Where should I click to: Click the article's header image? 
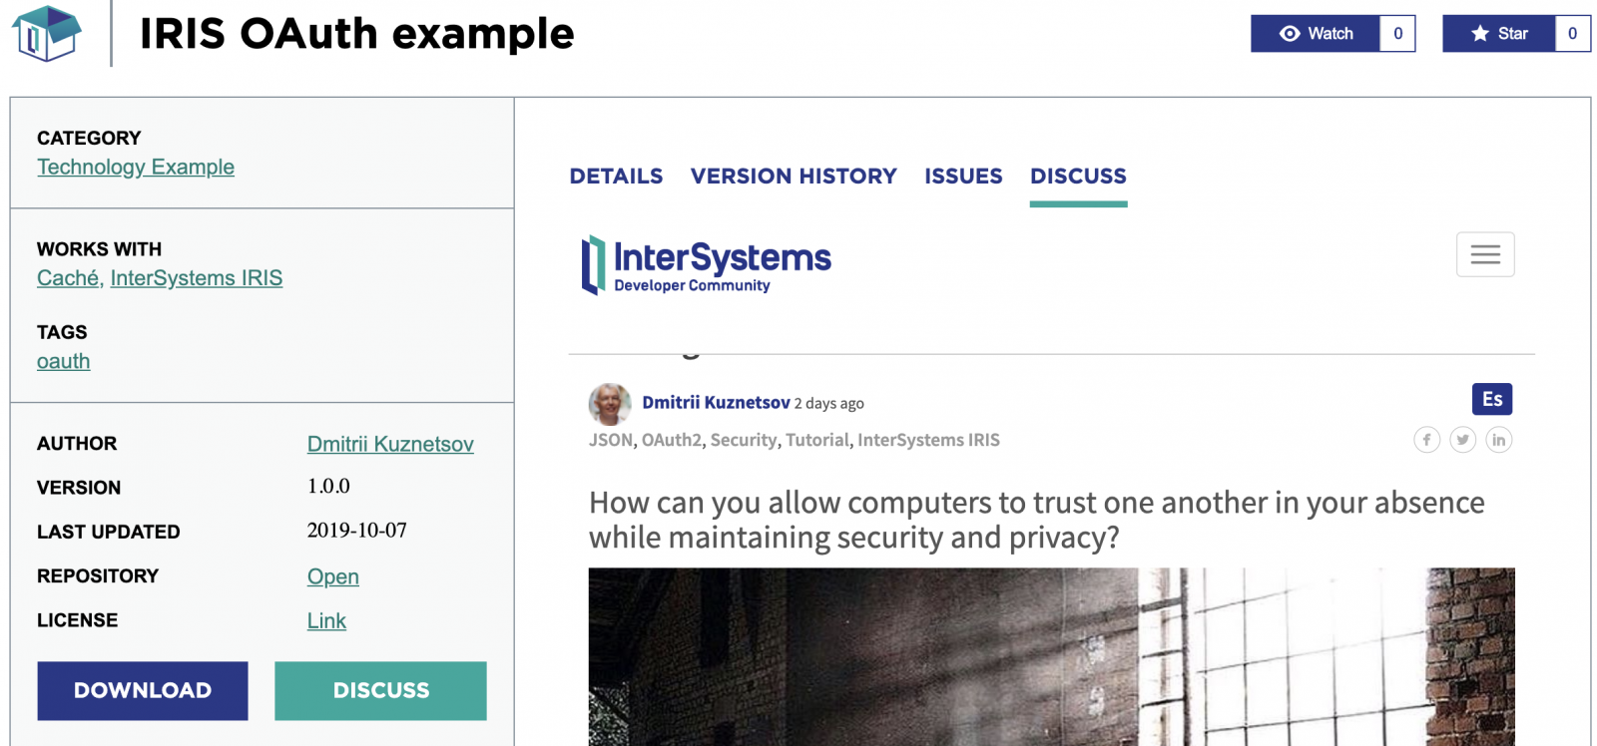pyautogui.click(x=1051, y=656)
